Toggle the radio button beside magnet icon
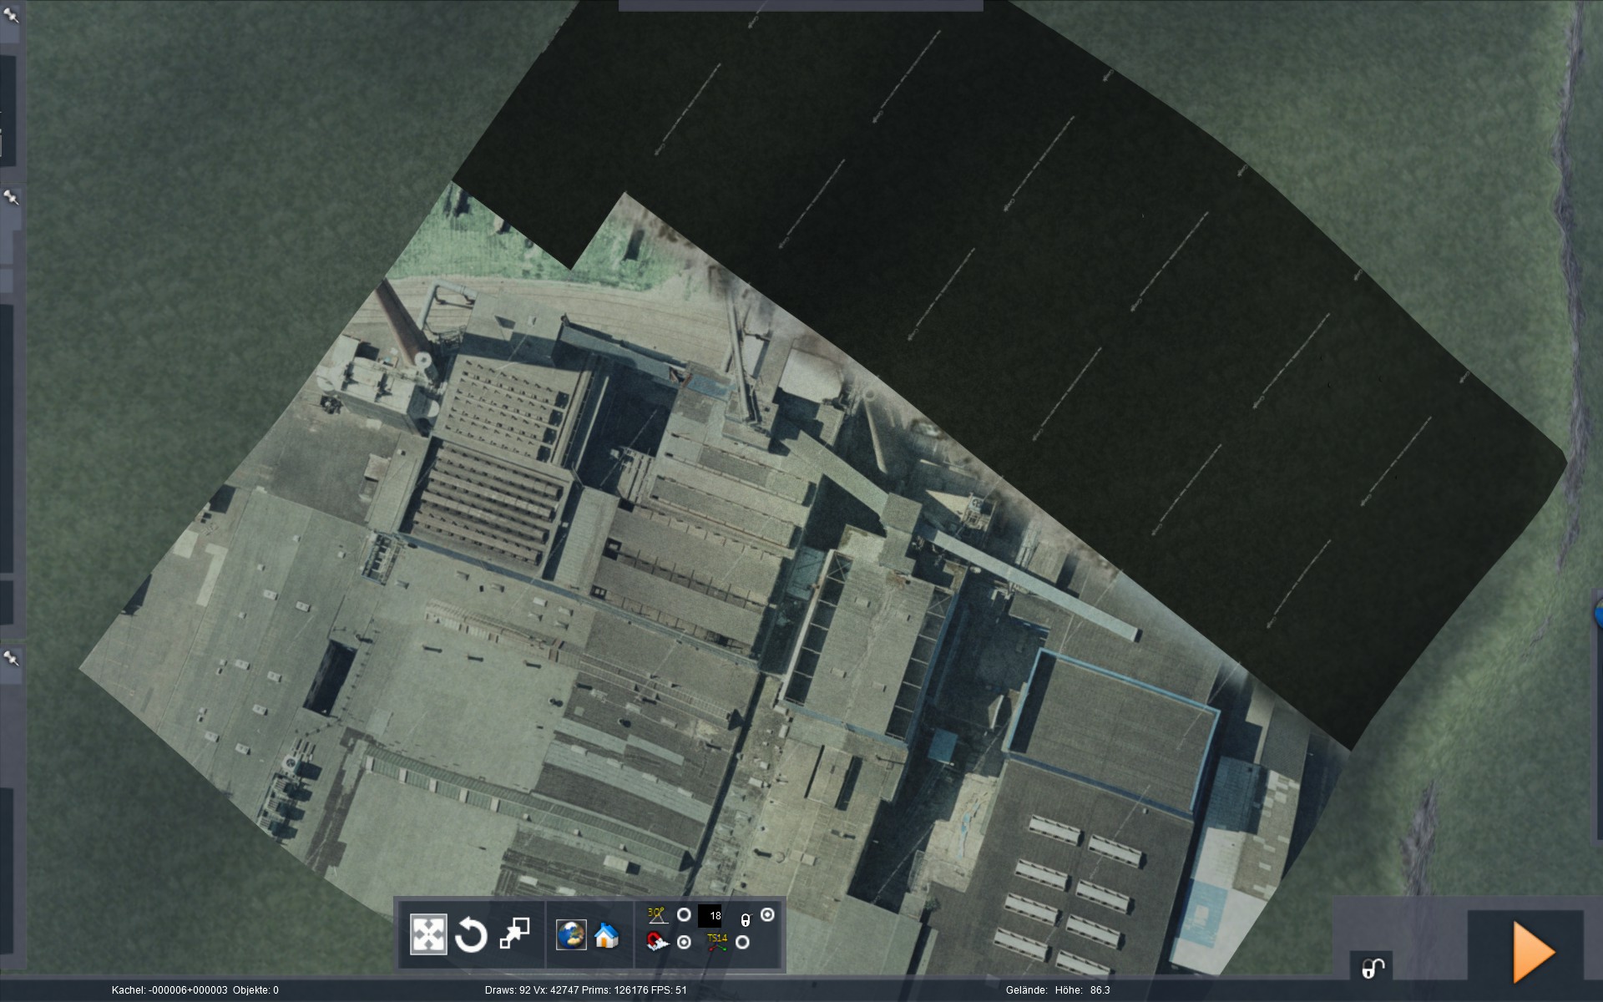1603x1002 pixels. coord(684,942)
